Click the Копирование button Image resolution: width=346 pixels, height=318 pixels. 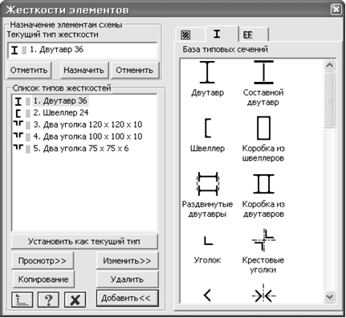[43, 279]
